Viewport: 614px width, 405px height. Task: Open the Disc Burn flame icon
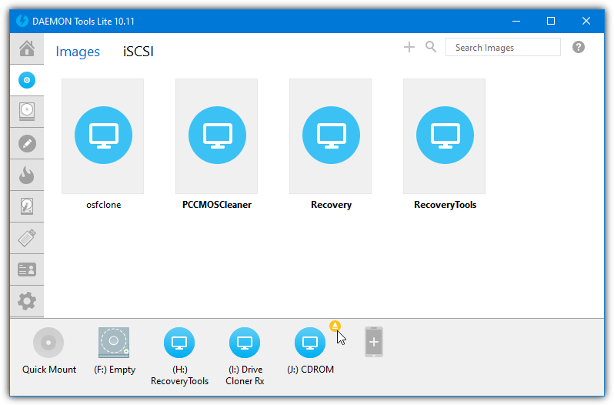point(27,175)
